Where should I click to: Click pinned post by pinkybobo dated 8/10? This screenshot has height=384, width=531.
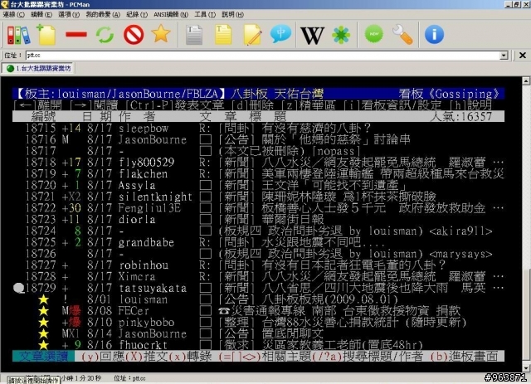(x=258, y=323)
